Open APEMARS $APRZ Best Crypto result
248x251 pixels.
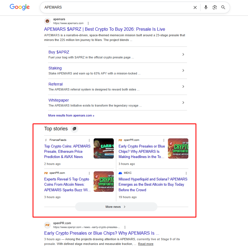(x=104, y=29)
